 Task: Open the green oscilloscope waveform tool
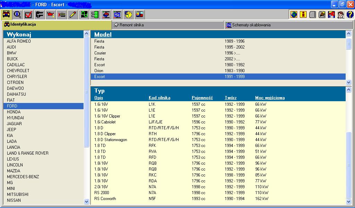[x=84, y=15]
